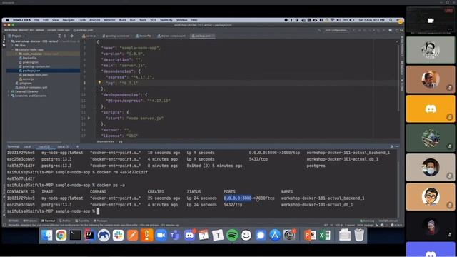Toggle the Event Log tool window button
Viewport: 457px width, 257px height.
[367, 221]
